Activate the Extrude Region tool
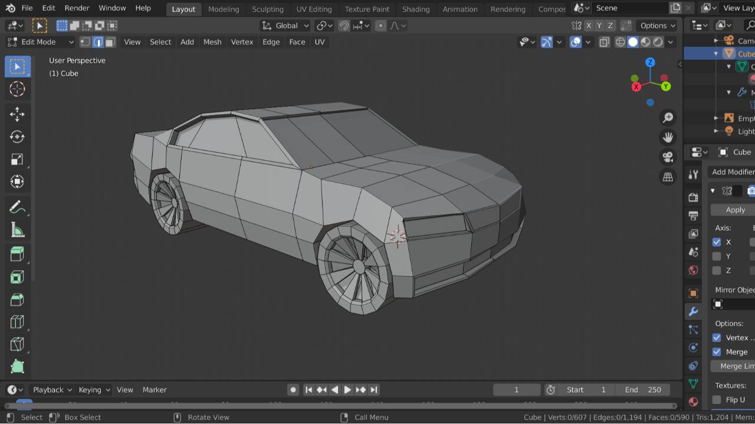755x424 pixels. (x=17, y=254)
